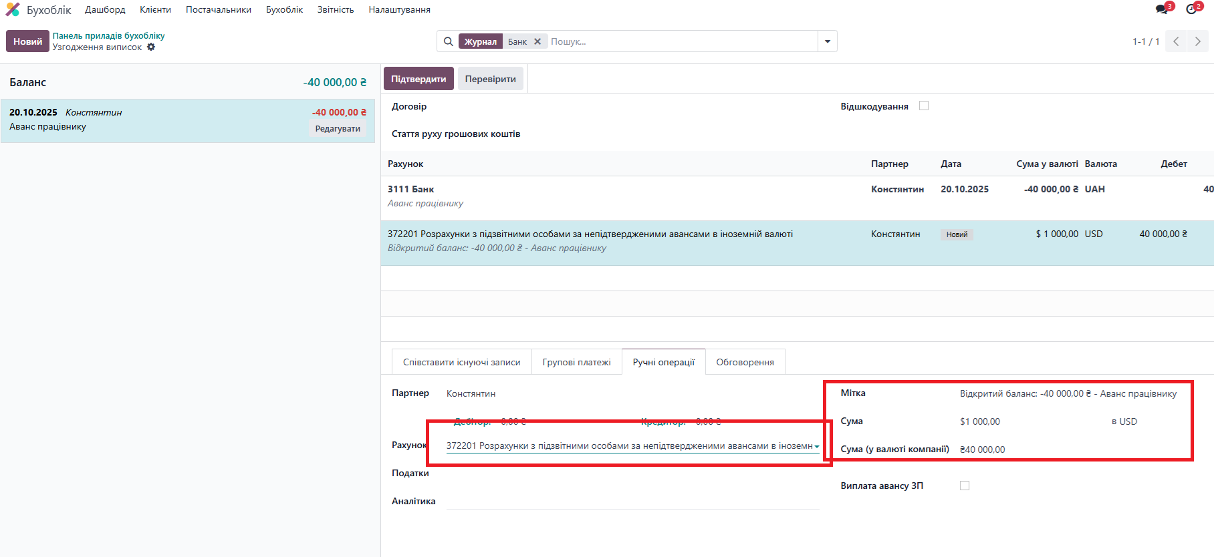Open the Панель приладів бухобліку breadcrumb link
Image resolution: width=1214 pixels, height=557 pixels.
108,36
